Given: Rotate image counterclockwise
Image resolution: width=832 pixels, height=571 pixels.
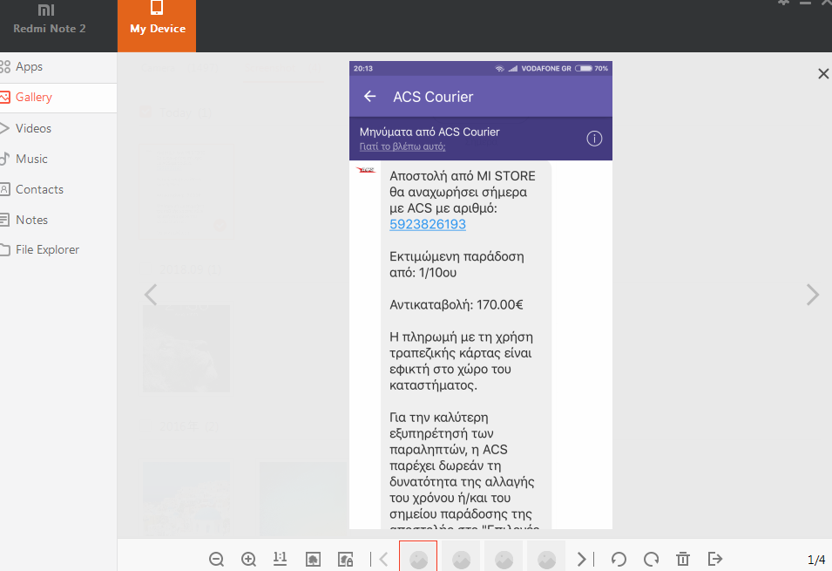Looking at the screenshot, I should point(619,559).
